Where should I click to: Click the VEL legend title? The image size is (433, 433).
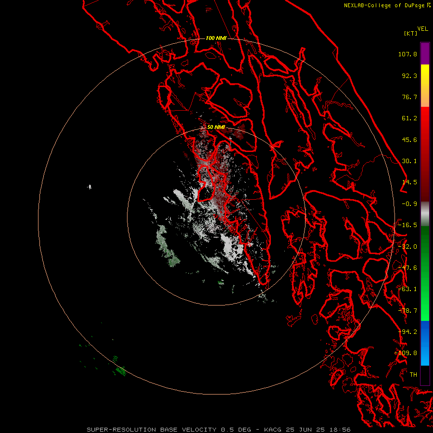click(422, 29)
